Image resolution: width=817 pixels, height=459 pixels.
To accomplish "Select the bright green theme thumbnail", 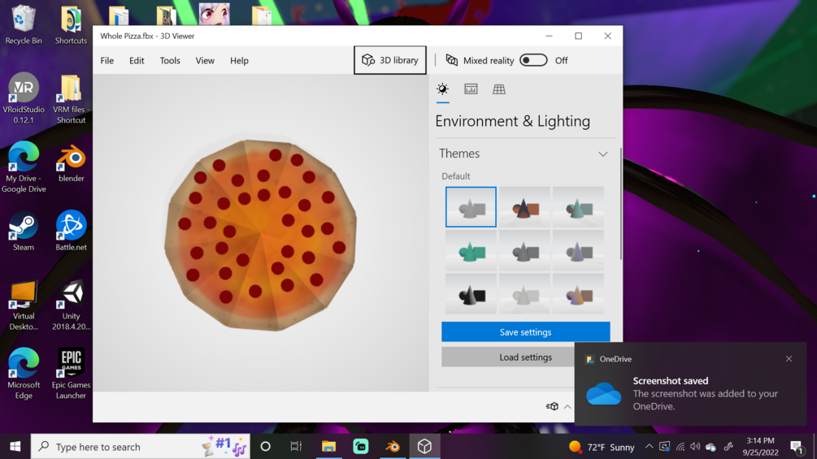I will pyautogui.click(x=471, y=251).
